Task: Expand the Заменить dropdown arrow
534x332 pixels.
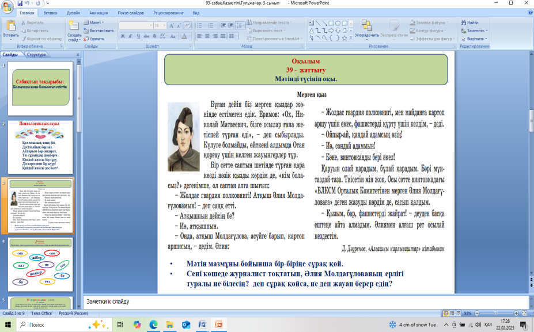Action: [x=487, y=30]
